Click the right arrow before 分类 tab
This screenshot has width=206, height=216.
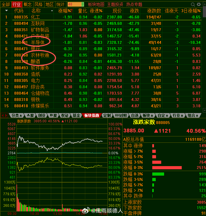click(6, 115)
